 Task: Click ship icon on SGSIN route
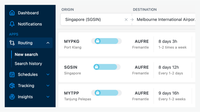(96, 67)
